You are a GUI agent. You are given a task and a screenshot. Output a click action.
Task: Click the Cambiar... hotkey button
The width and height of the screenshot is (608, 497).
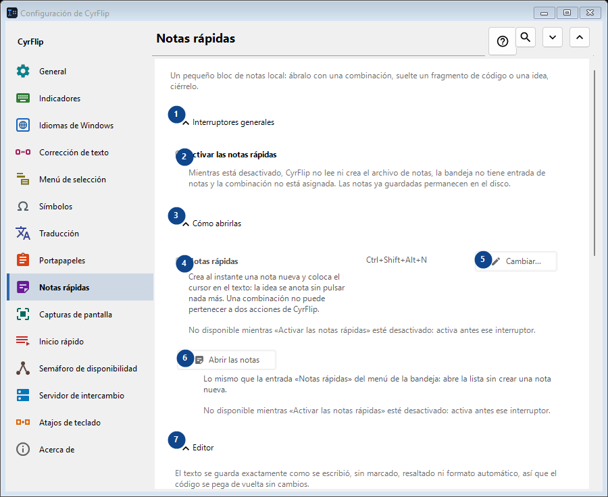(516, 261)
